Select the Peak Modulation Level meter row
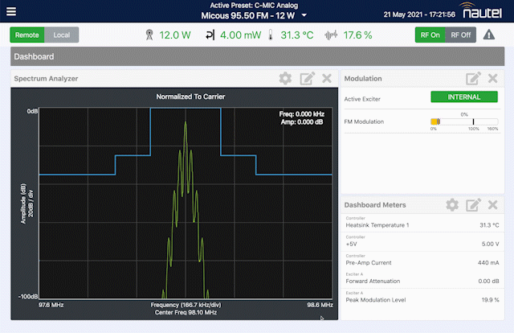Screen dimensions: 514x333 tap(422, 298)
